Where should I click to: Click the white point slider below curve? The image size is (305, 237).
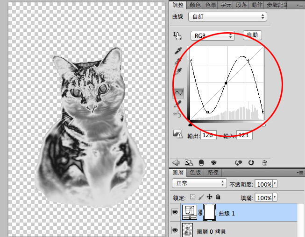point(263,125)
